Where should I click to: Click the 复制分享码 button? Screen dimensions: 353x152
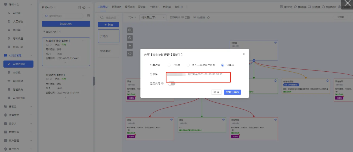tap(232, 92)
